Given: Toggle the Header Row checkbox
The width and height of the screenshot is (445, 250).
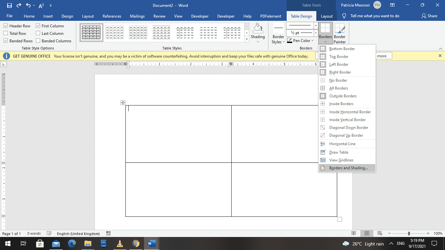Looking at the screenshot, I should tap(6, 25).
